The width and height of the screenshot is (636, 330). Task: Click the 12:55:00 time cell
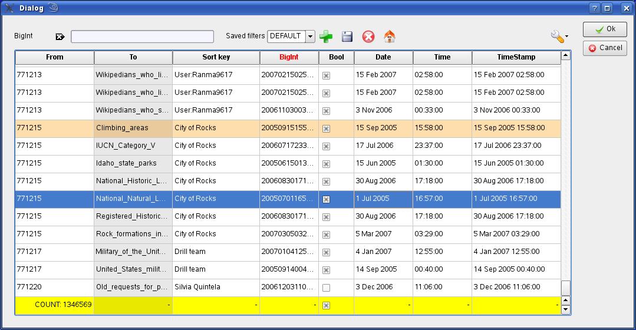[442, 252]
